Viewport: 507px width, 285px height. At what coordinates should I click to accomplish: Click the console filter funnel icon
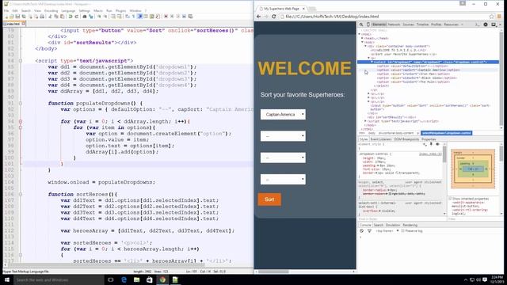369,231
